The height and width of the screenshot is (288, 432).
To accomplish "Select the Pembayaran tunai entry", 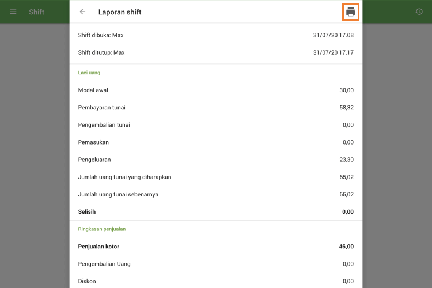I will 215,107.
